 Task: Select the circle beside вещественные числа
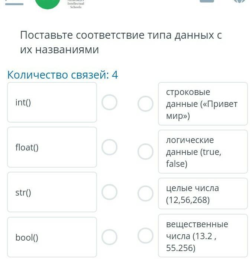click(x=145, y=235)
